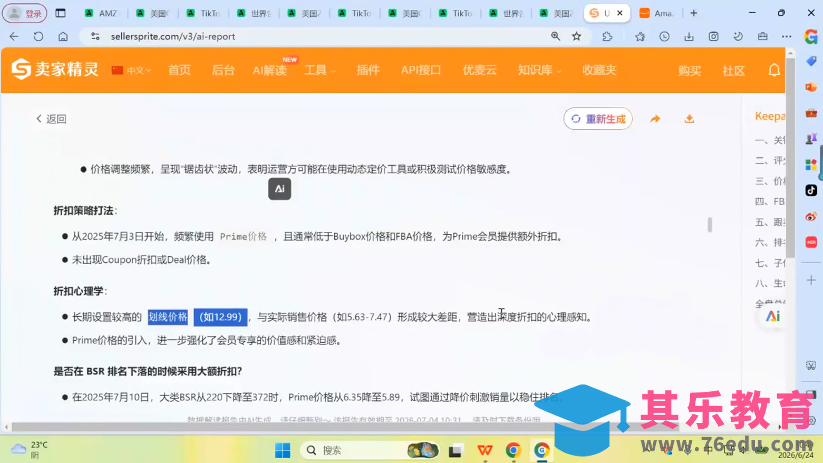Viewport: 823px width, 463px height.
Task: Bookmark page with star icon
Action: [577, 36]
